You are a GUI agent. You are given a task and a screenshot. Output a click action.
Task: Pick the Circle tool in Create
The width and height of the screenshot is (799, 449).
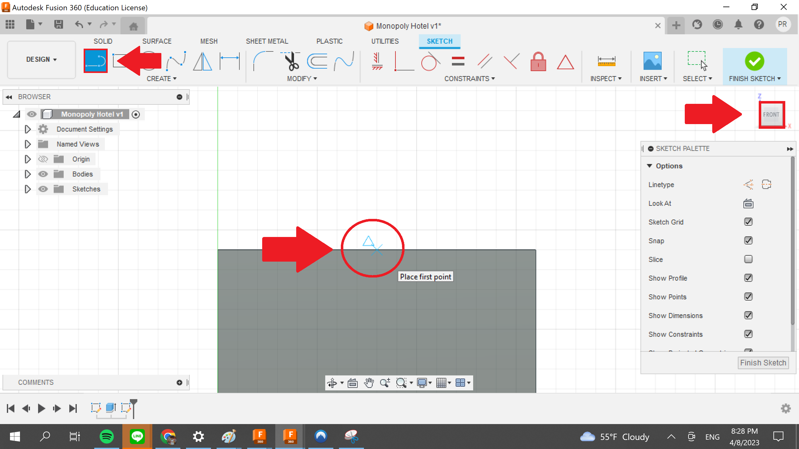[149, 61]
